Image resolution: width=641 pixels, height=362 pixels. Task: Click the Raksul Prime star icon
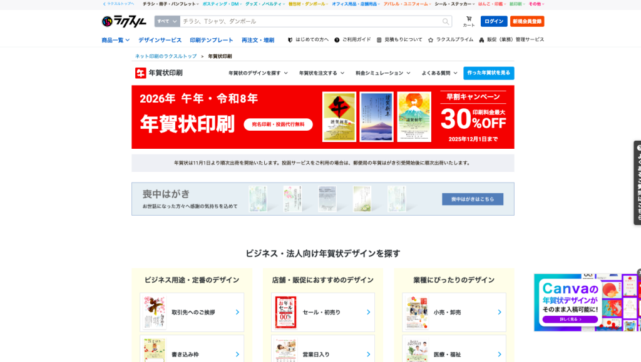pyautogui.click(x=431, y=40)
